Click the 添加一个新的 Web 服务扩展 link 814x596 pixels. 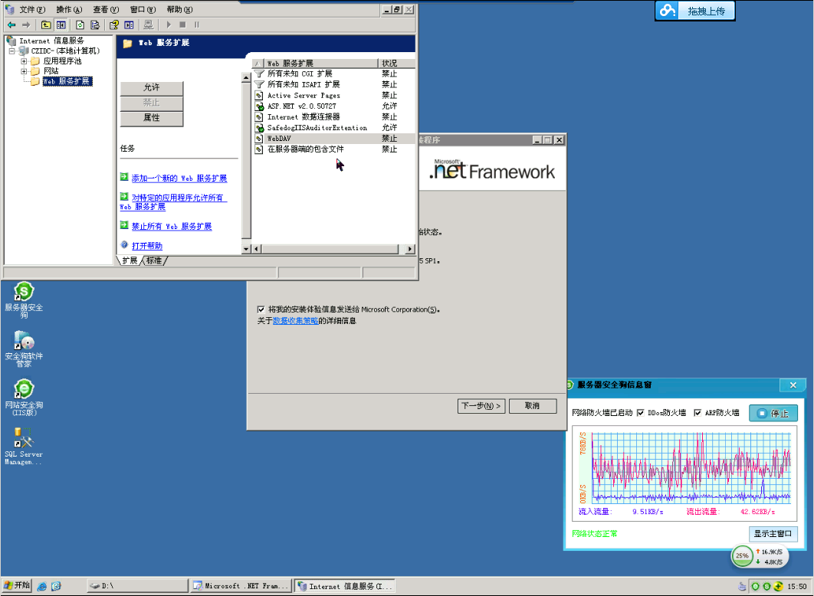coord(179,178)
